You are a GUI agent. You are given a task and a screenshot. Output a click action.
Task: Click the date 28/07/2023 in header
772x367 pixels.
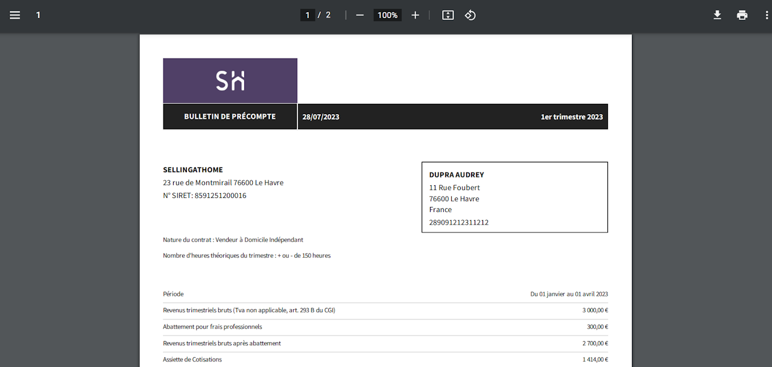[321, 117]
